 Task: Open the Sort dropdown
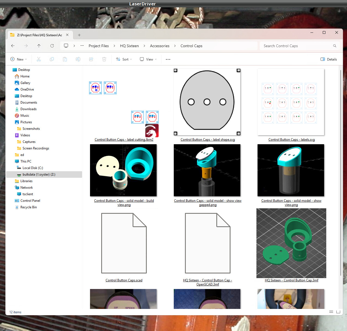(x=124, y=59)
